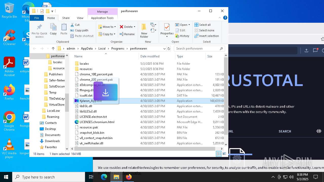The width and height of the screenshot is (324, 182).
Task: Click Rename in Organize group
Action: point(127,34)
